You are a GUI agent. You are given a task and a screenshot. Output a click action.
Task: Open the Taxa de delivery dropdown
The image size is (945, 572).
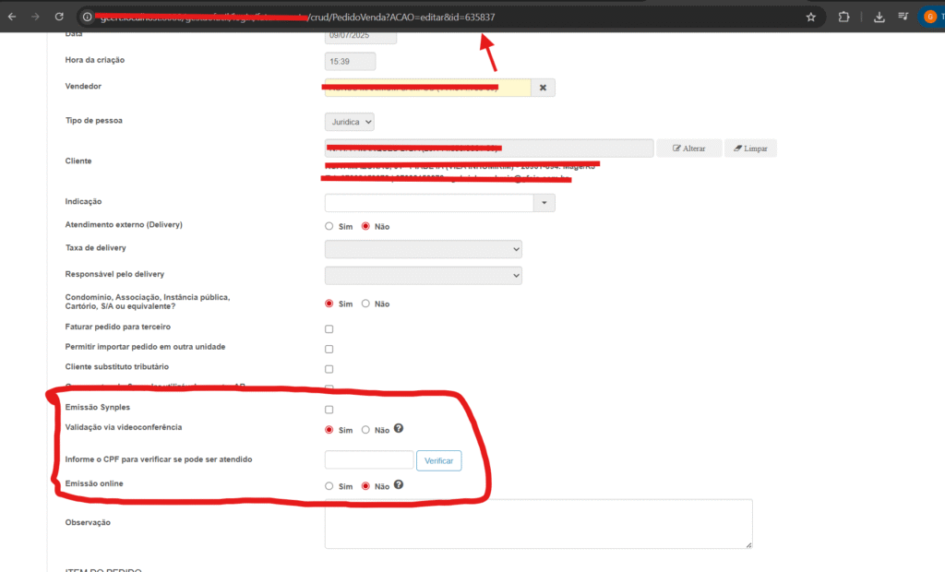[424, 249]
